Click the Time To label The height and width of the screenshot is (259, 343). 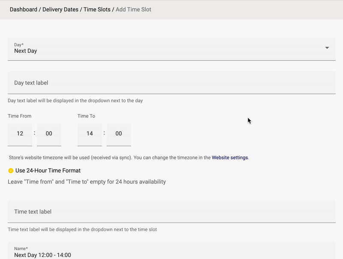pyautogui.click(x=86, y=116)
